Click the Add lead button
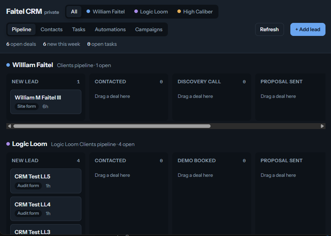The image size is (331, 236). click(x=308, y=29)
